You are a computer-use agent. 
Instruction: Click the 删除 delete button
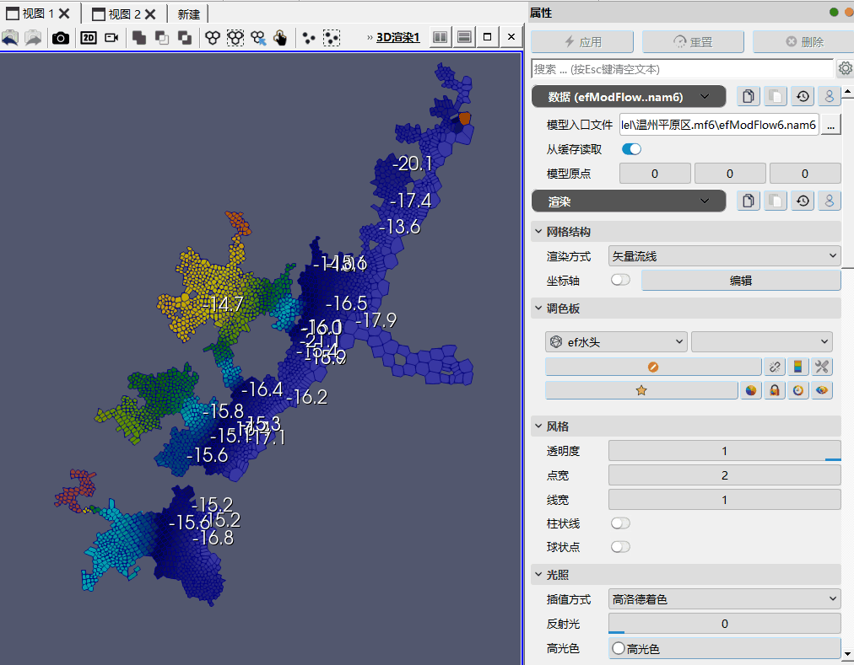tap(804, 41)
